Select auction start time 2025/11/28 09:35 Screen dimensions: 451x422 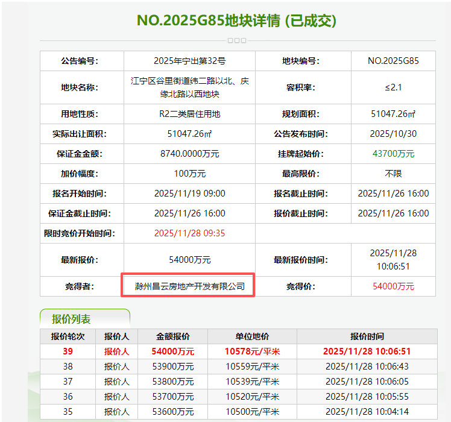(189, 233)
